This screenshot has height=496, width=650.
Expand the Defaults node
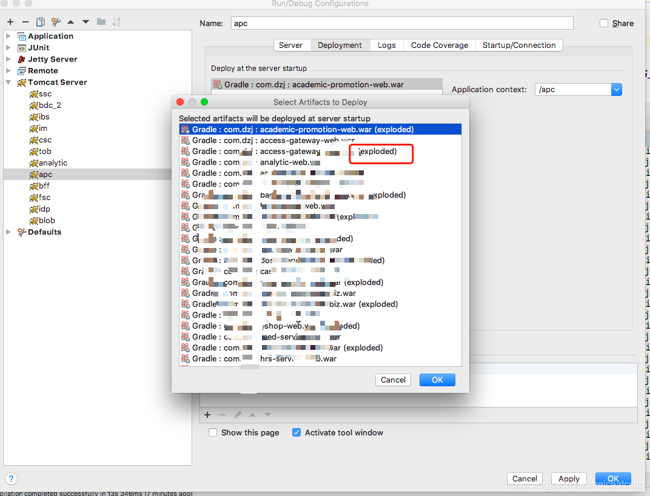click(8, 232)
